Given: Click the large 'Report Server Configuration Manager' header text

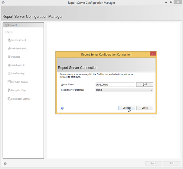Looking at the screenshot, I should 33,17.
